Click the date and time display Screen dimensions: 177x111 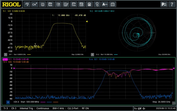[x=166, y=108]
